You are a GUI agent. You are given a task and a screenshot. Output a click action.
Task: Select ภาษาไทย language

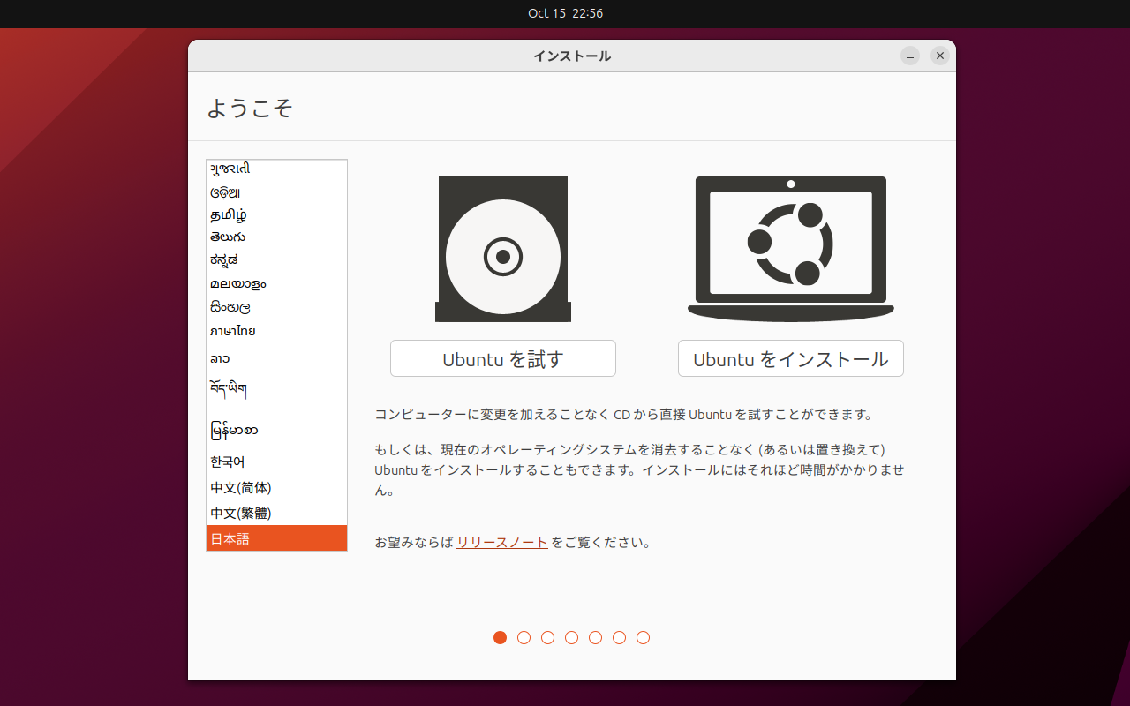pos(232,330)
